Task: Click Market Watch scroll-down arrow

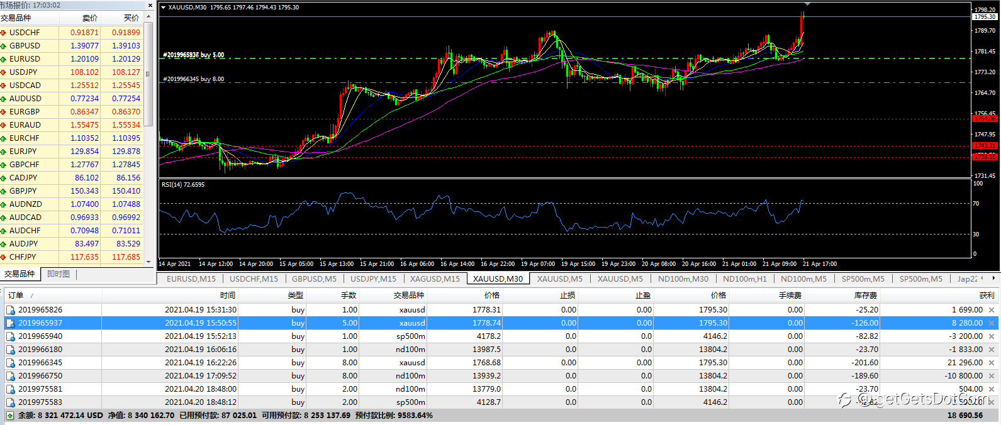Action: 149,262
